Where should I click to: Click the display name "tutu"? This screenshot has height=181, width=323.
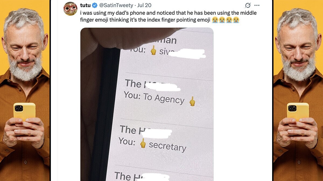85,5
